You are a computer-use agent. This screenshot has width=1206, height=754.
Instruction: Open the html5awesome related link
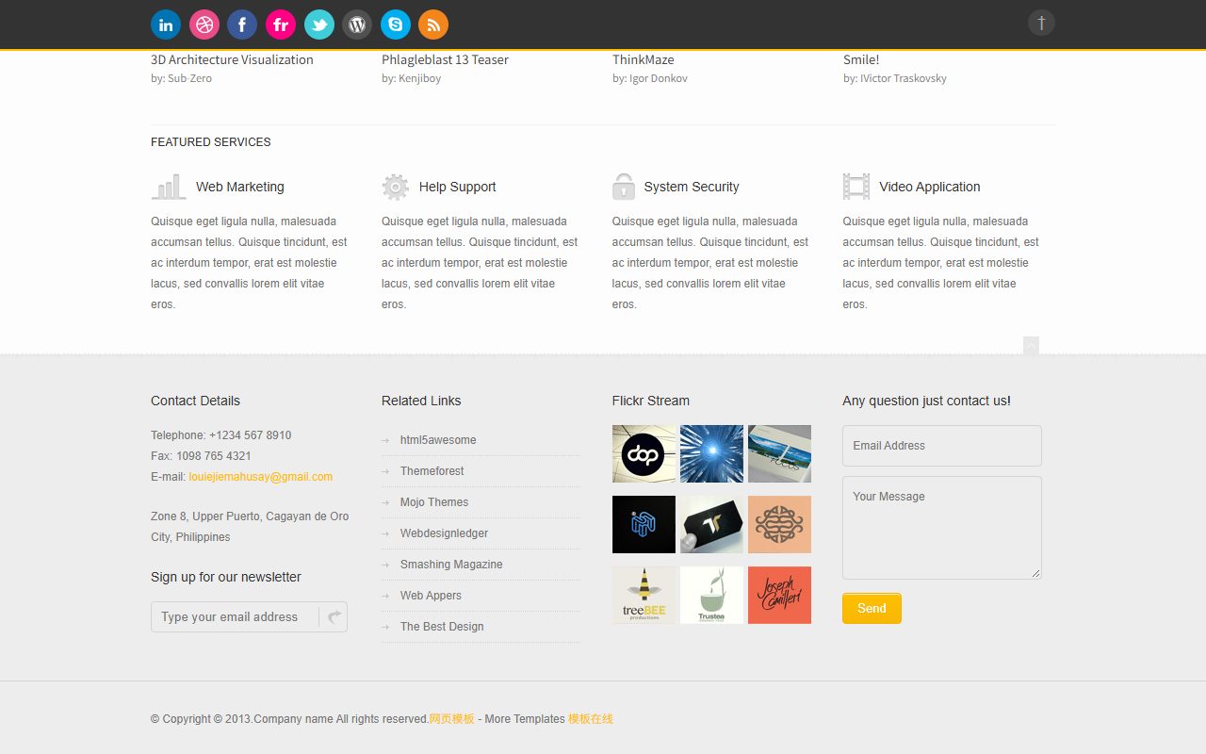pos(438,440)
